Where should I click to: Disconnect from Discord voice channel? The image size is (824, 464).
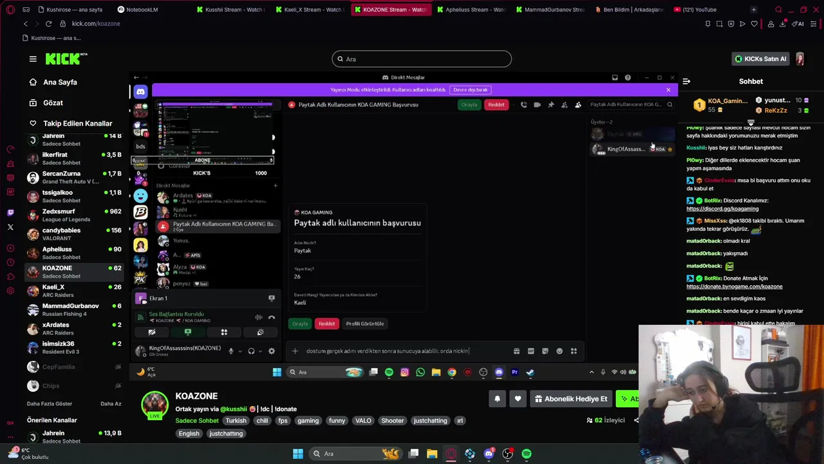[272, 317]
